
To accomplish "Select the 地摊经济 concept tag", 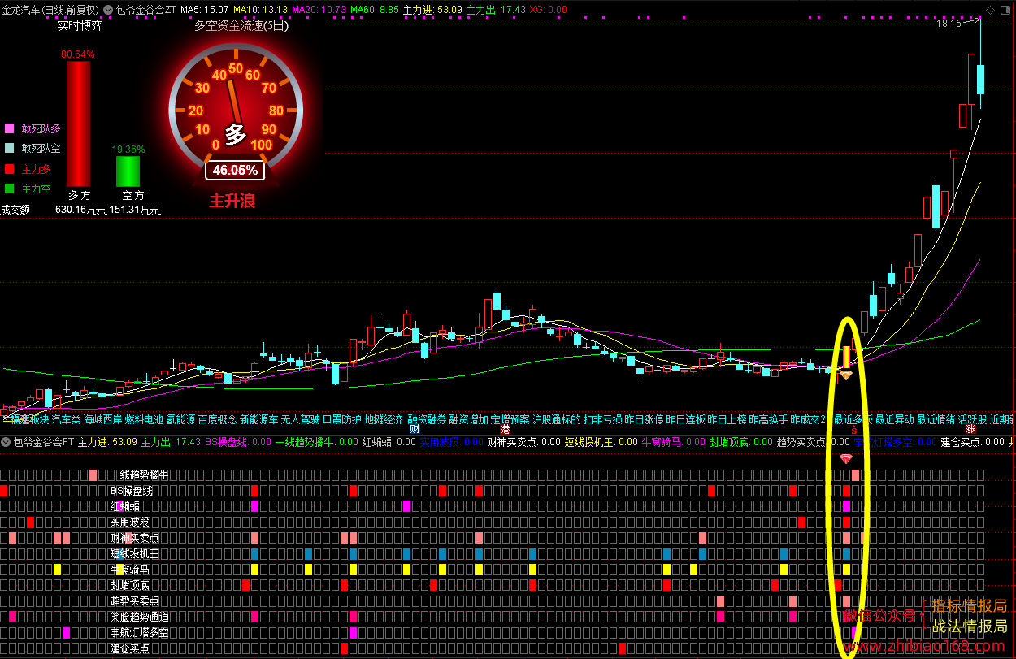I will pyautogui.click(x=384, y=420).
